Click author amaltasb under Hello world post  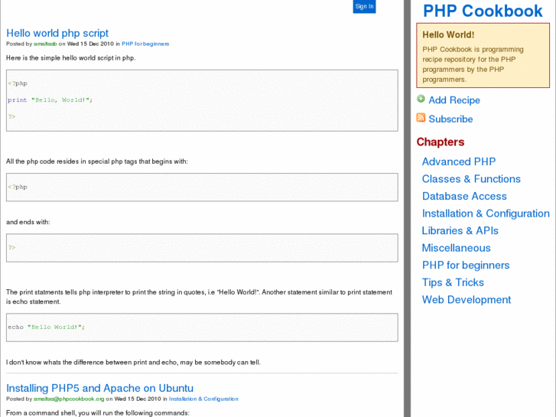pyautogui.click(x=45, y=44)
